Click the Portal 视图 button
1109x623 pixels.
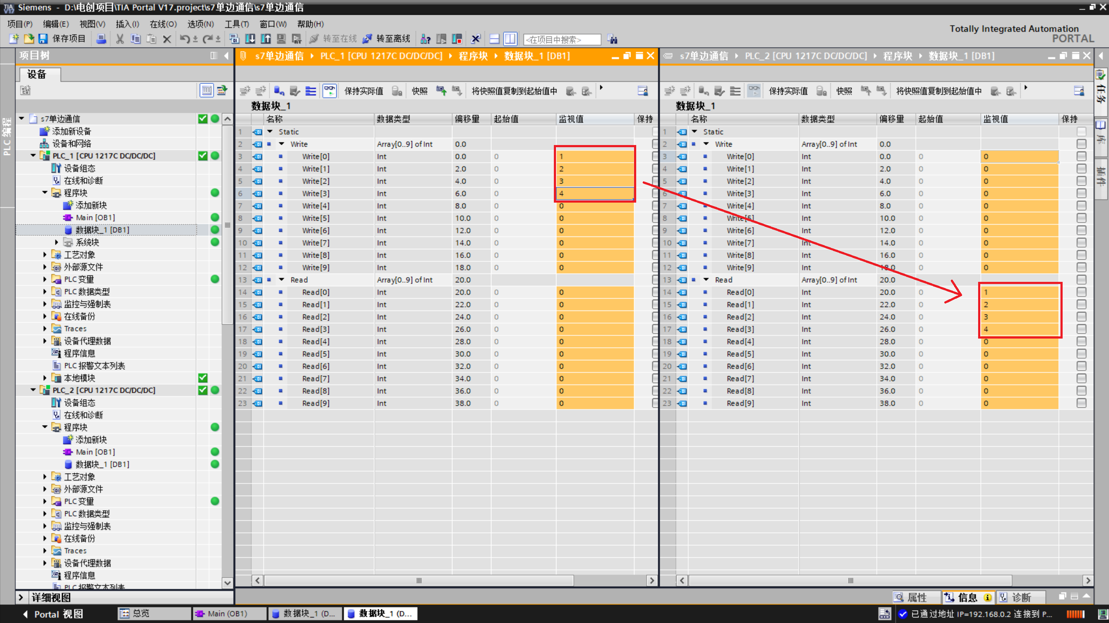pyautogui.click(x=53, y=614)
